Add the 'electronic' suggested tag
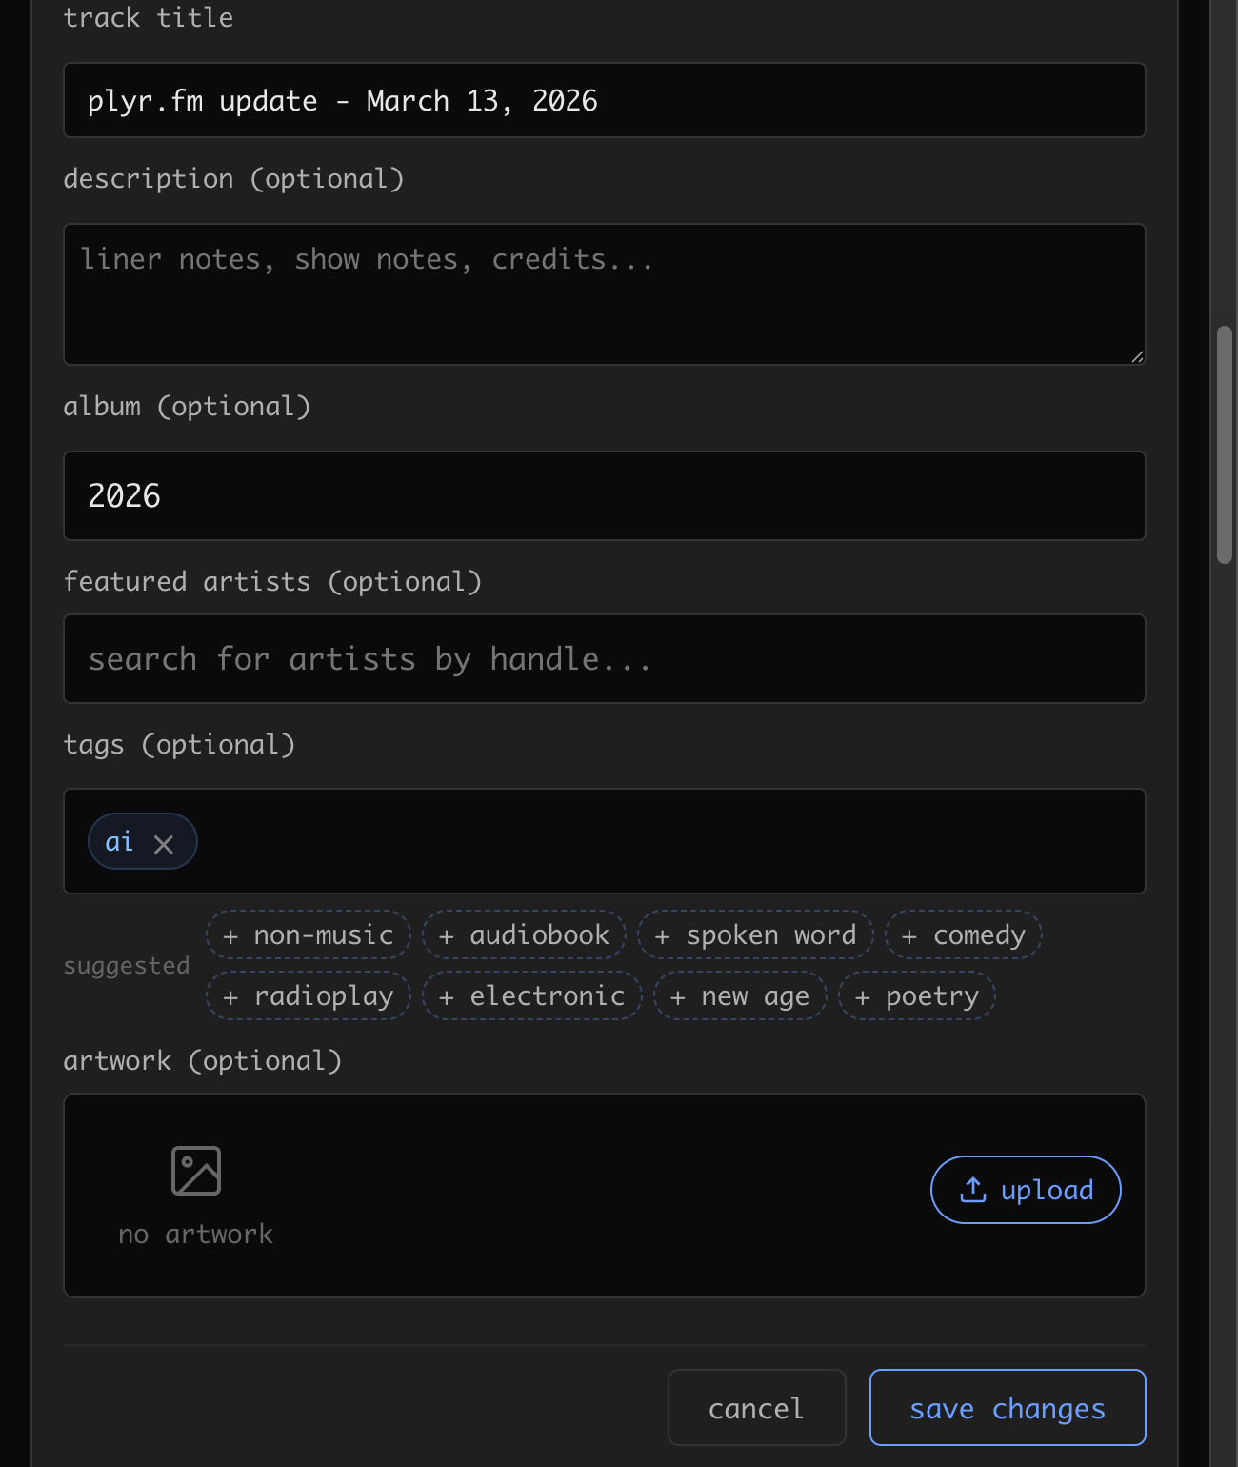Screen dimensions: 1238x1467 [530, 995]
